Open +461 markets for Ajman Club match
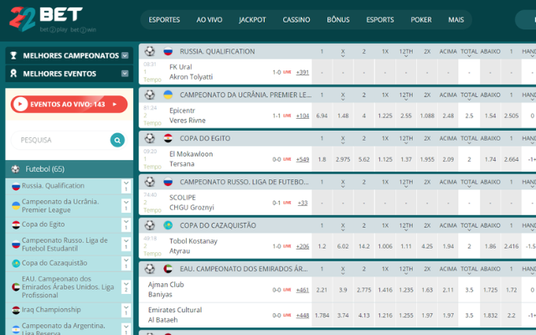The width and height of the screenshot is (536, 335). pyautogui.click(x=302, y=290)
